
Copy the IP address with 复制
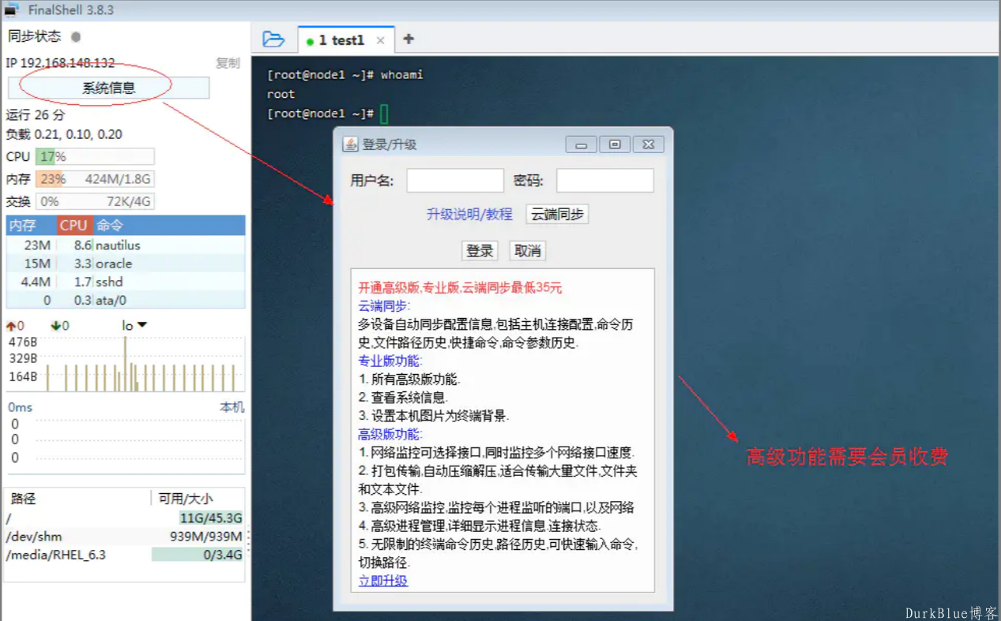tap(228, 63)
